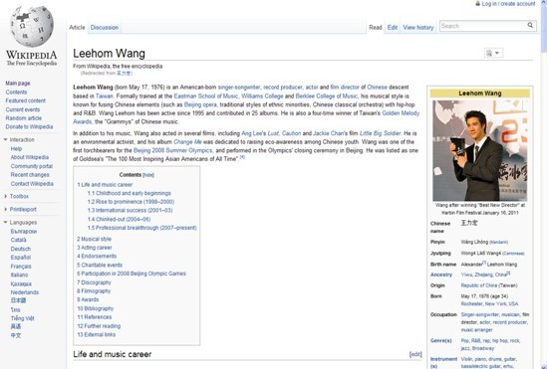Click the vertical page scrollbar
The height and width of the screenshot is (369, 548).
coord(544,185)
